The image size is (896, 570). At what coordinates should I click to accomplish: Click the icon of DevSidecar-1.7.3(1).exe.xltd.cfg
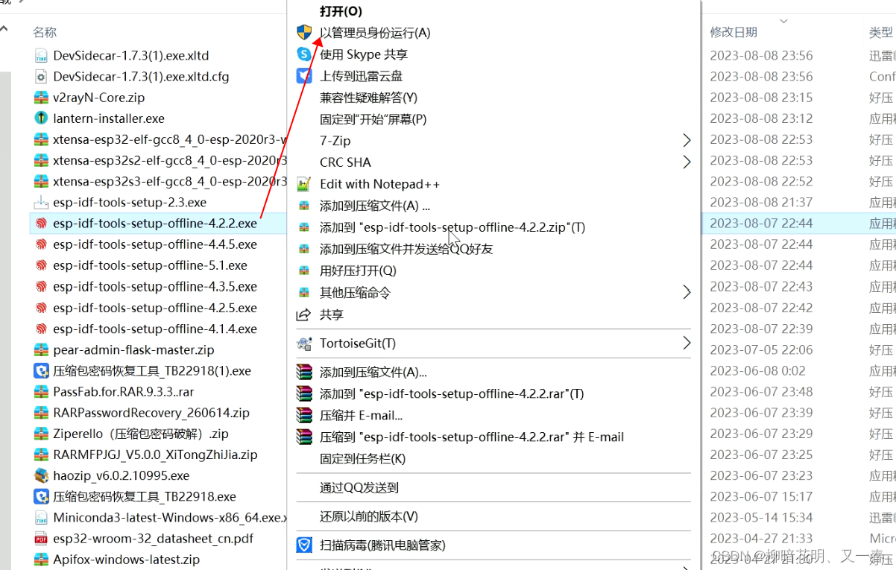(41, 76)
